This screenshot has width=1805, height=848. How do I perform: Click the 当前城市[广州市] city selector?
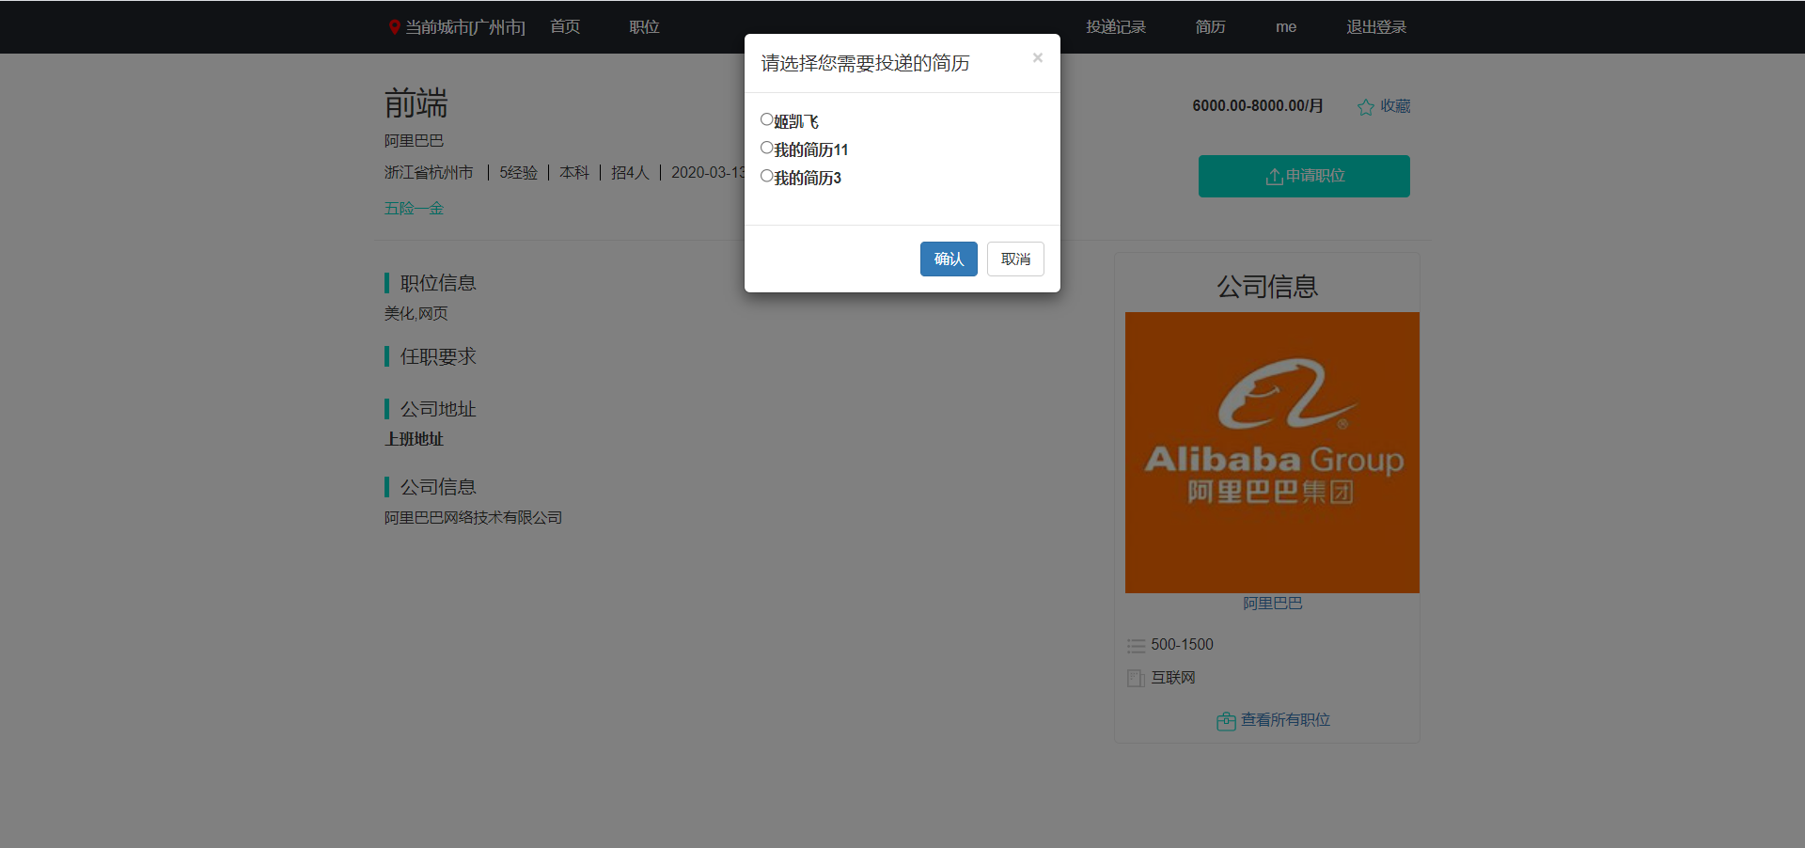click(464, 27)
